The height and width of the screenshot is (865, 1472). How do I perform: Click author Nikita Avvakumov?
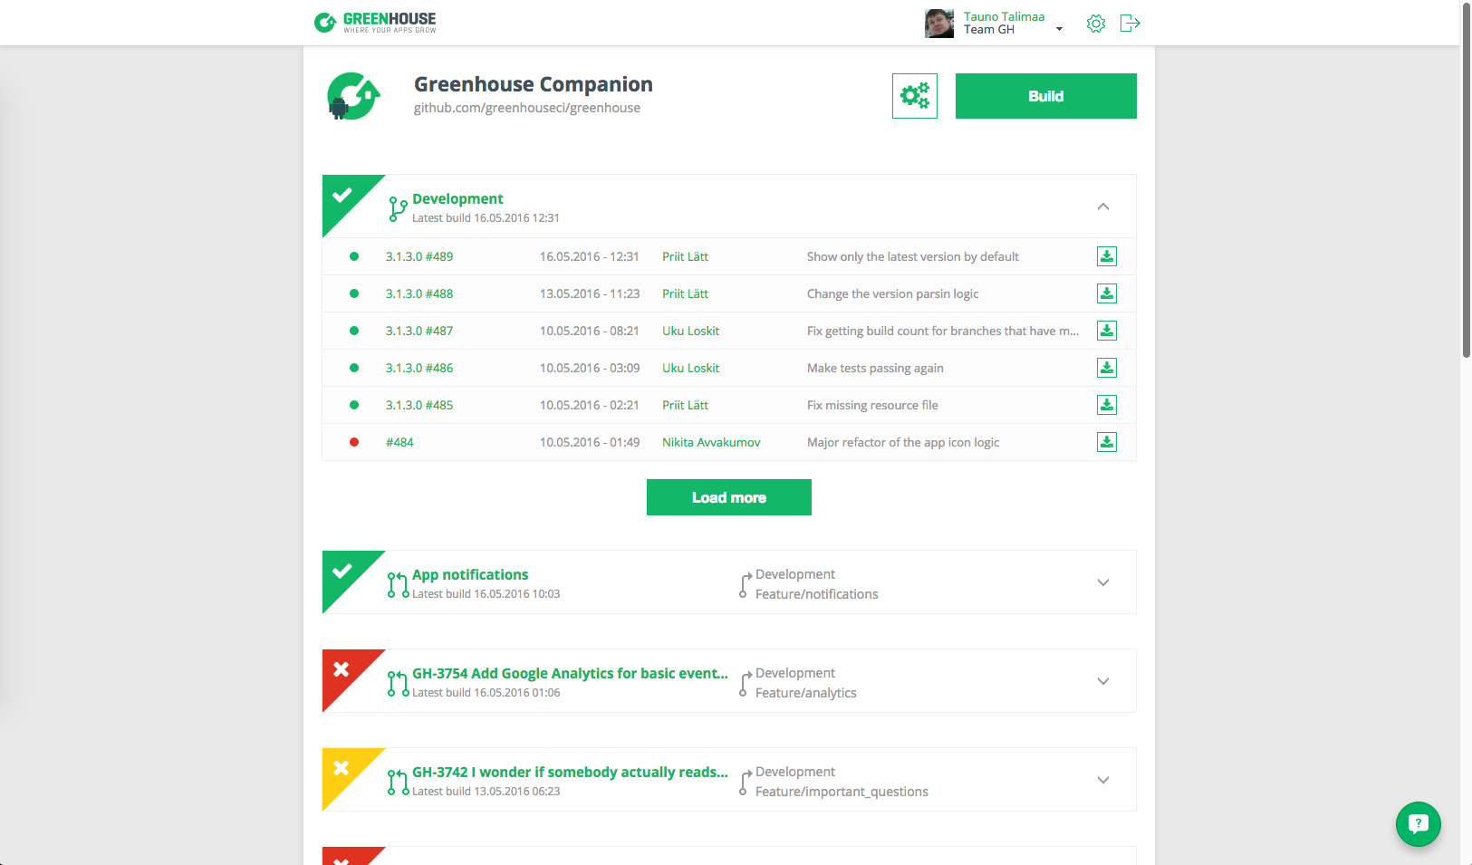[x=711, y=442]
